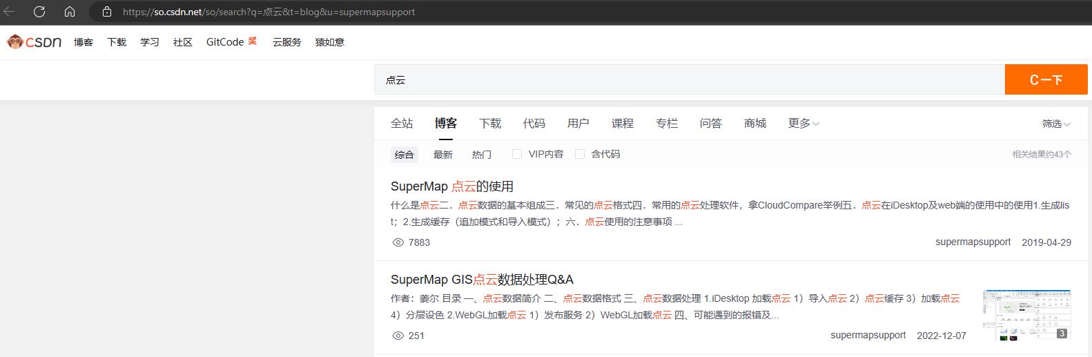Viewport: 1092px width, 357px height.
Task: Switch to the 专栏 search tab
Action: pos(667,124)
